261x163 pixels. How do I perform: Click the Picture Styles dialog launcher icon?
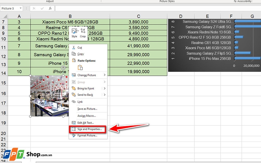(x=235, y=1)
